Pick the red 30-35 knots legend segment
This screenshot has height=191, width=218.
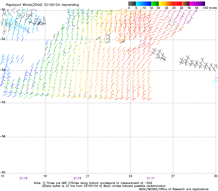point(178,4)
